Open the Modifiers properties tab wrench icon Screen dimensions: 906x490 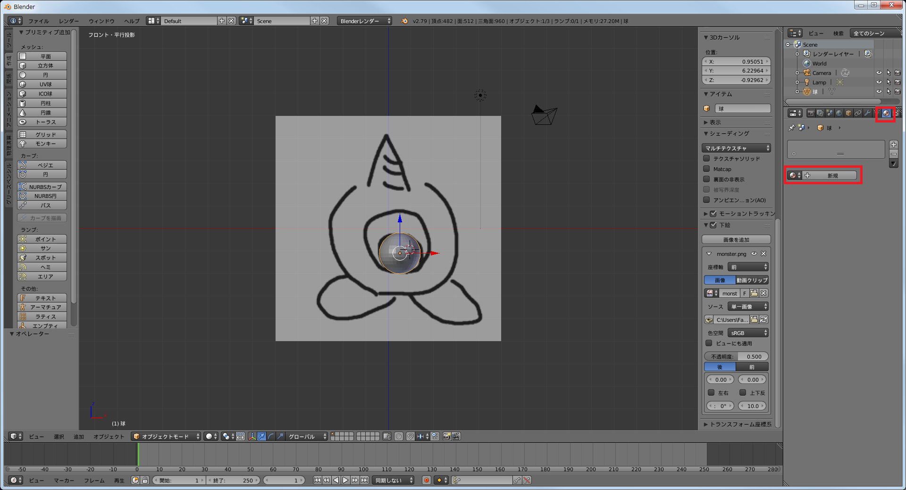tap(867, 113)
